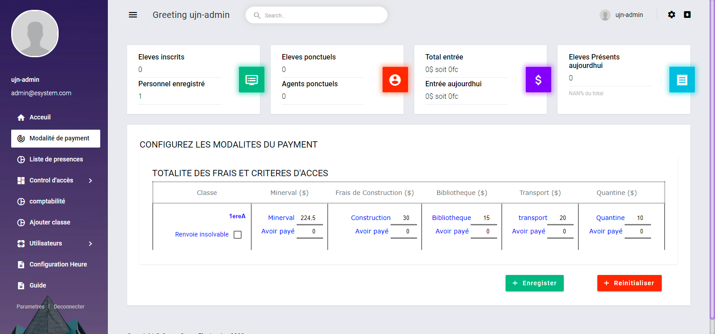Toggle the Renvoie insolvable checkbox

(x=238, y=235)
